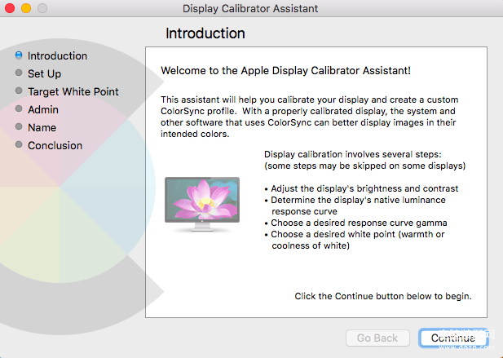Close the Display Calibrator Assistant window
503x358 pixels.
[x=10, y=8]
